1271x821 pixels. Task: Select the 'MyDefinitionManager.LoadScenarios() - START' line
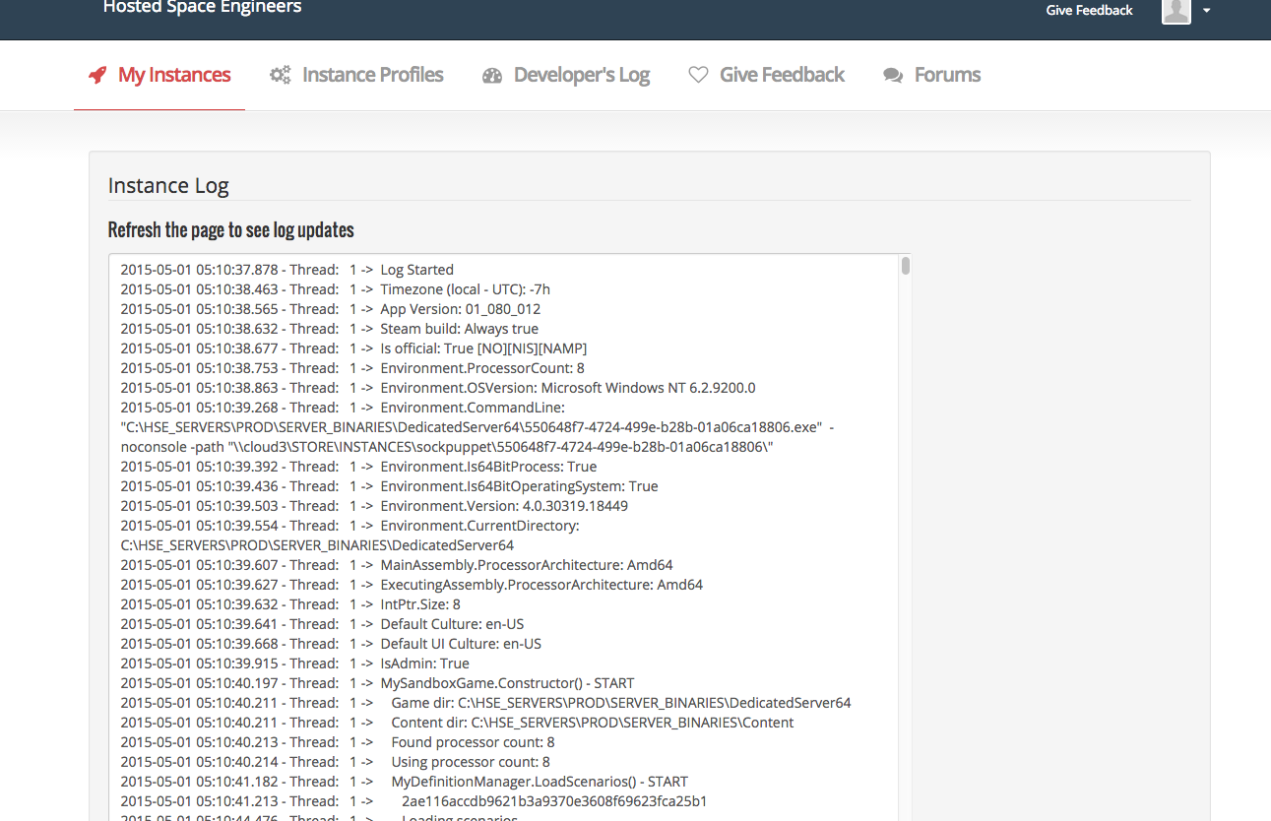tap(405, 782)
